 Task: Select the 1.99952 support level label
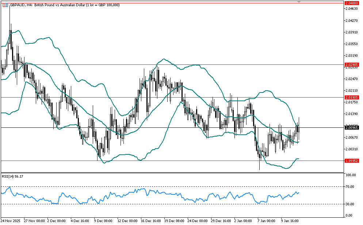point(351,161)
